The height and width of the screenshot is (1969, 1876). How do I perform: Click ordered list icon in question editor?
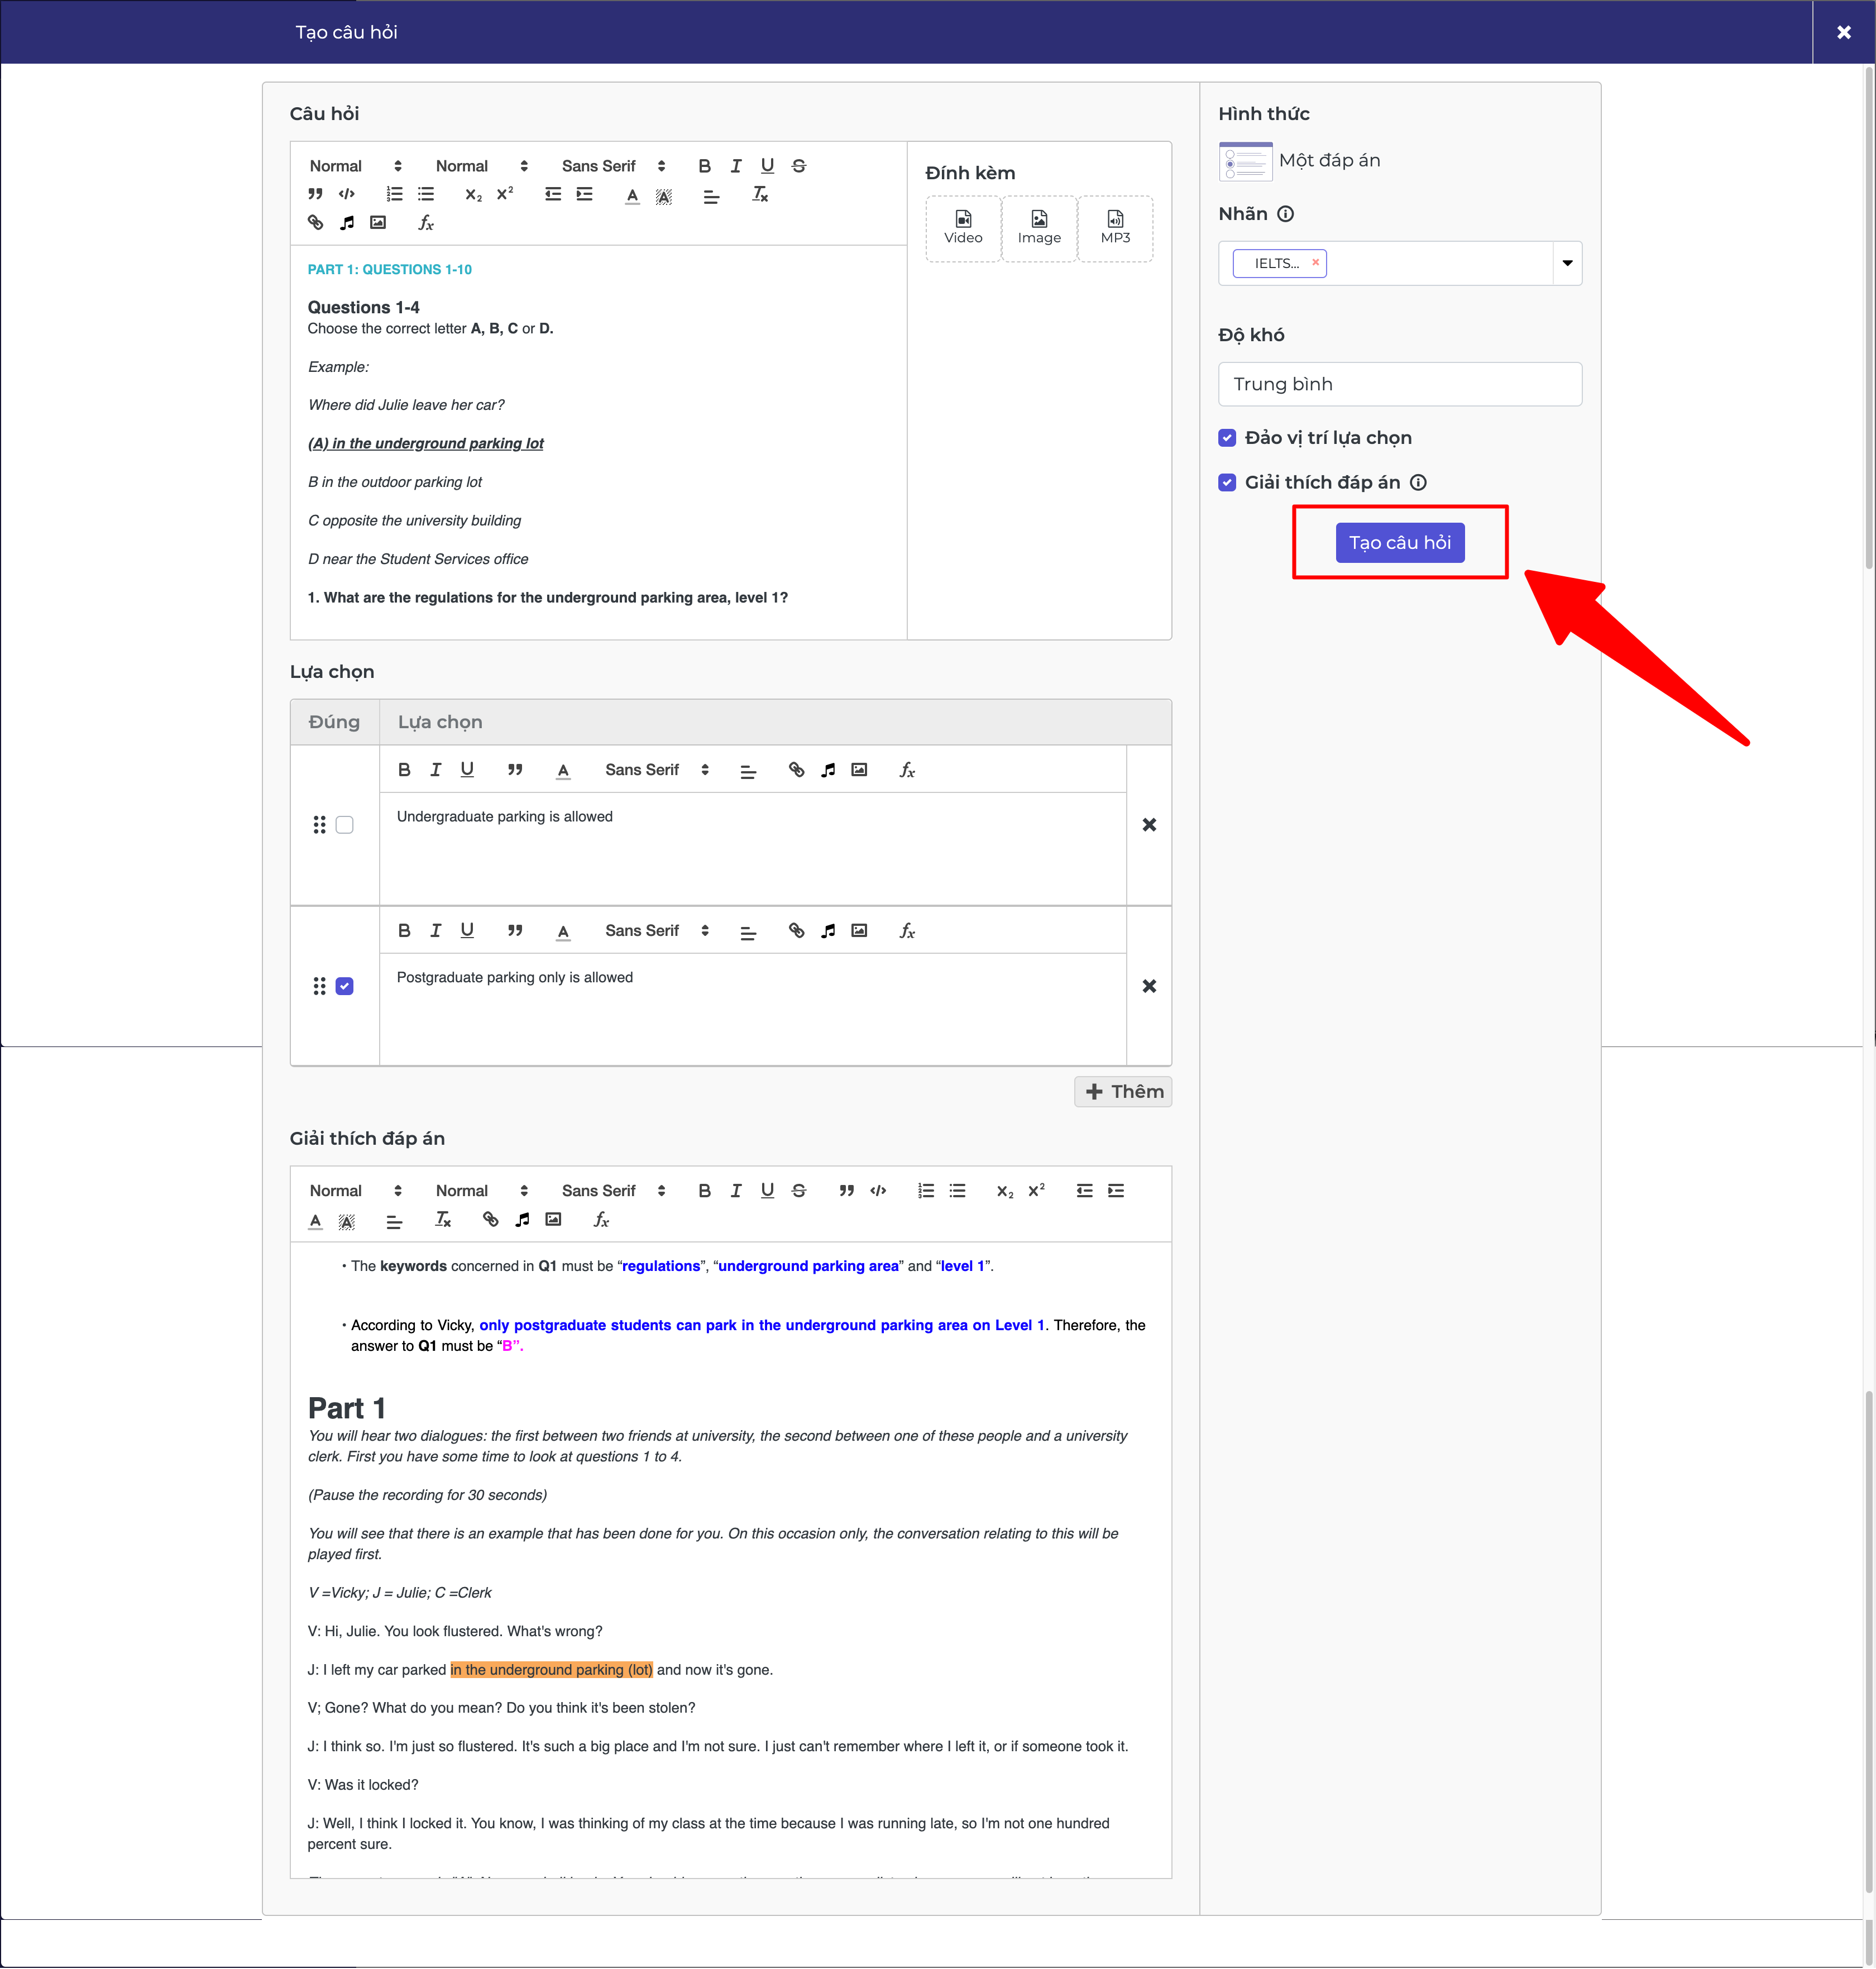395,194
